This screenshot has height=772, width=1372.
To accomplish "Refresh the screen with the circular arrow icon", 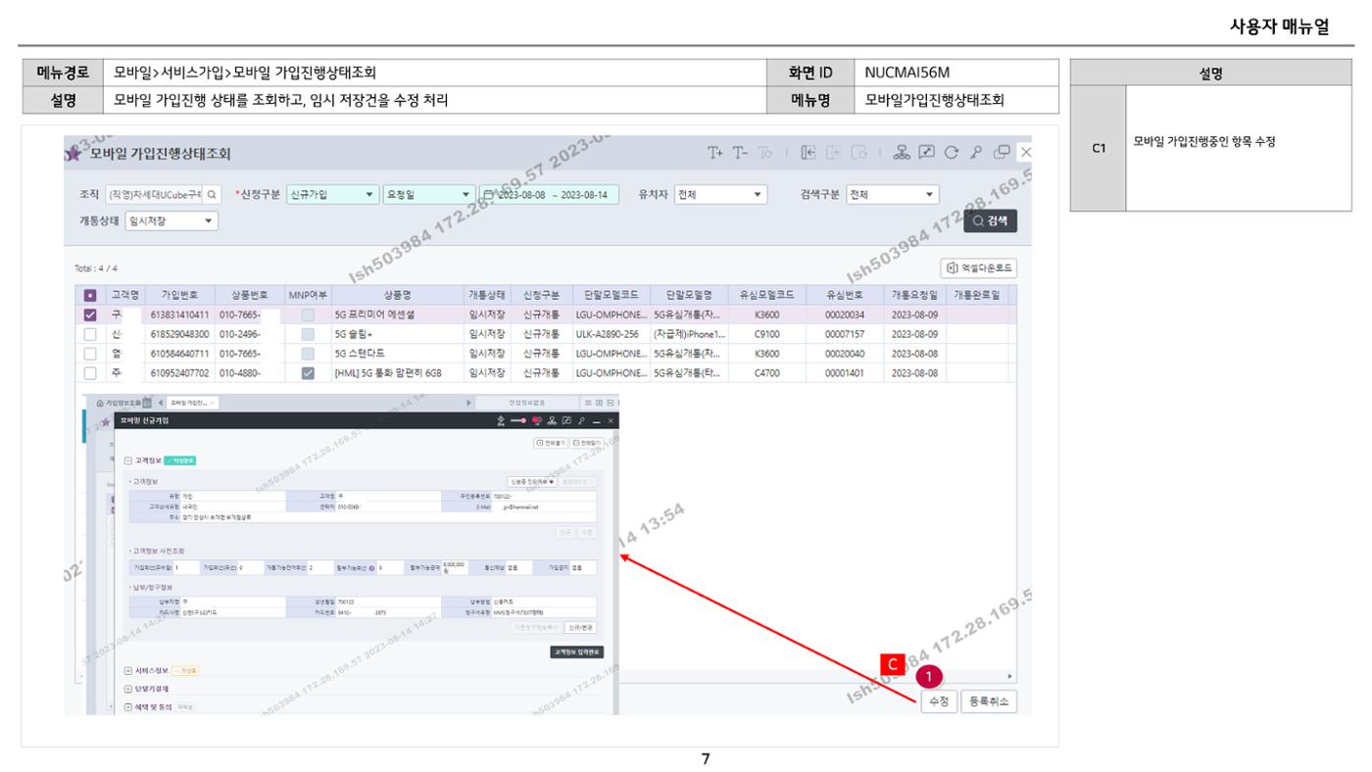I will 953,153.
